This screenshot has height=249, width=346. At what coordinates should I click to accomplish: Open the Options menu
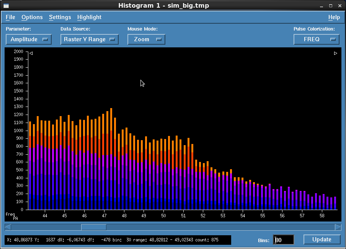(x=32, y=17)
